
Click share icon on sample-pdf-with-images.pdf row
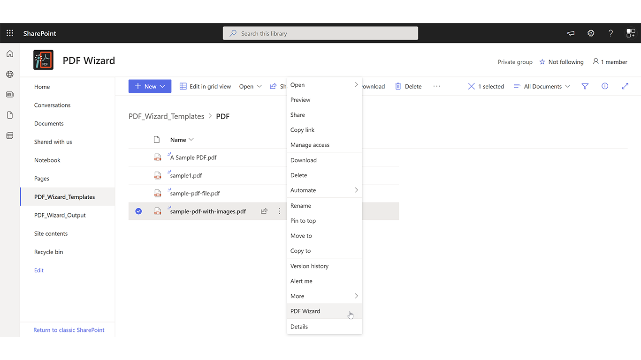264,211
